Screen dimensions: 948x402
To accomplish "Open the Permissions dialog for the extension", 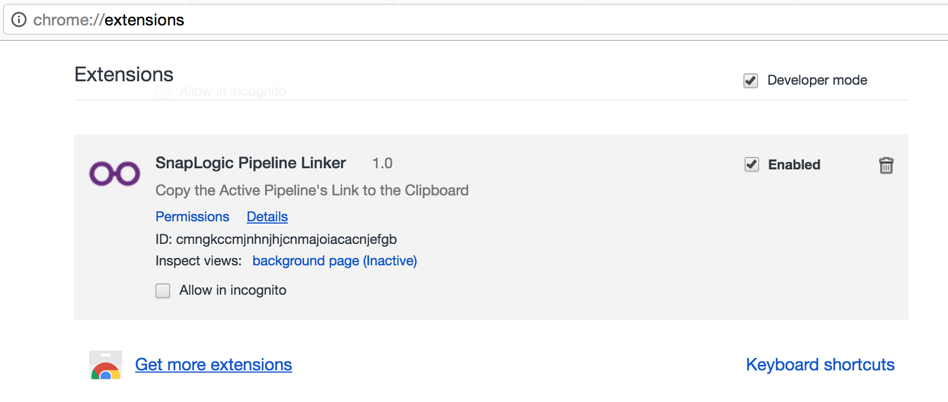I will point(192,217).
